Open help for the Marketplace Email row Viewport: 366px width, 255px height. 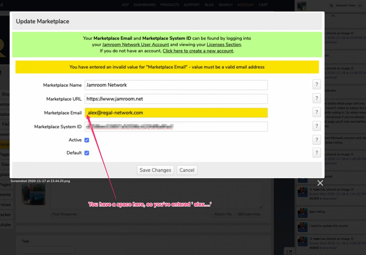[x=317, y=112]
